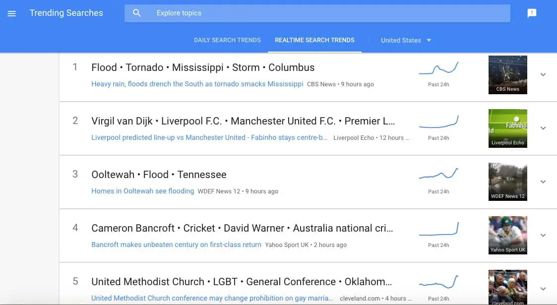Image resolution: width=557 pixels, height=305 pixels.
Task: Select the Realtime Search Trends tab
Action: coord(315,40)
